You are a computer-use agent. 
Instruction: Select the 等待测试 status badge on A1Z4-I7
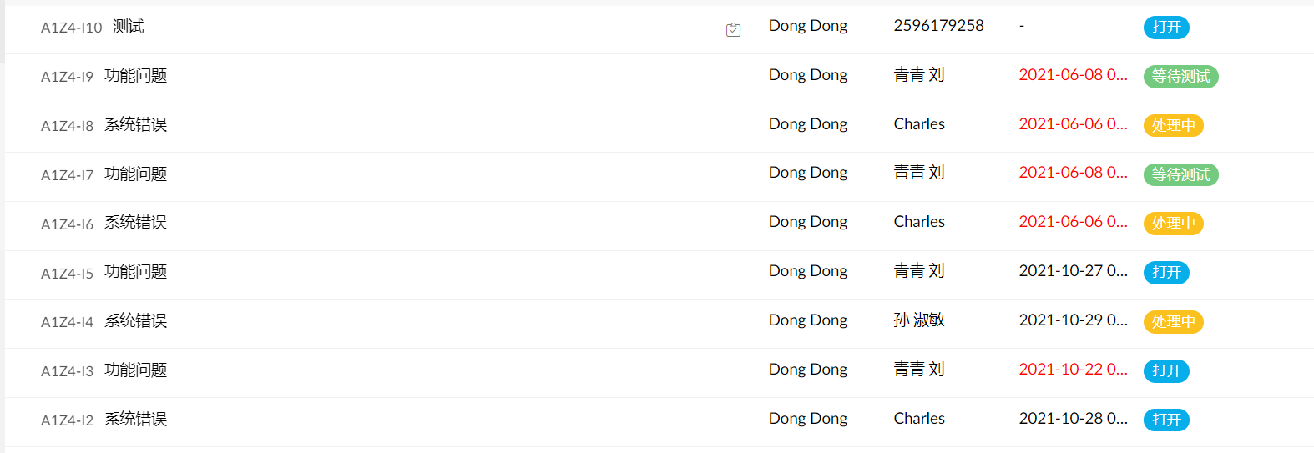pos(1180,175)
